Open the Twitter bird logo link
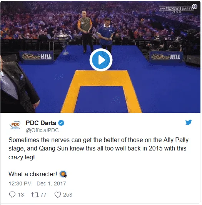202x205 pixels. click(189, 122)
